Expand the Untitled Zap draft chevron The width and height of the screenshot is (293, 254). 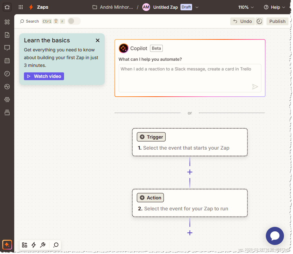pos(197,7)
